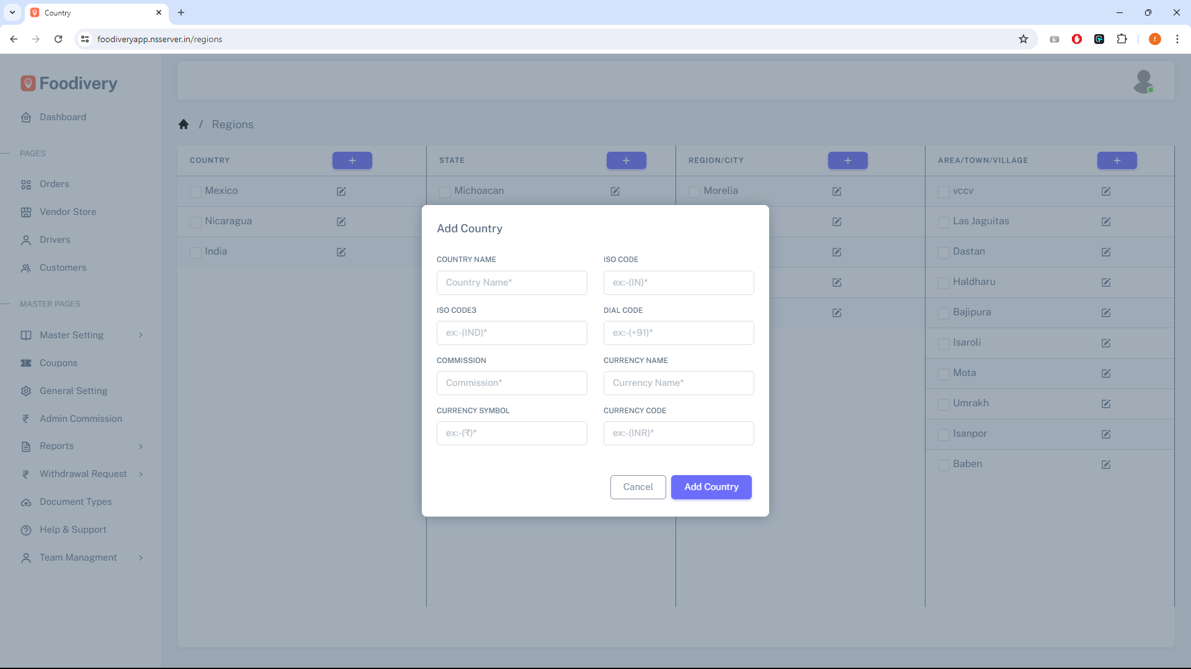This screenshot has height=669, width=1191.
Task: Expand the Reports section
Action: click(x=56, y=446)
